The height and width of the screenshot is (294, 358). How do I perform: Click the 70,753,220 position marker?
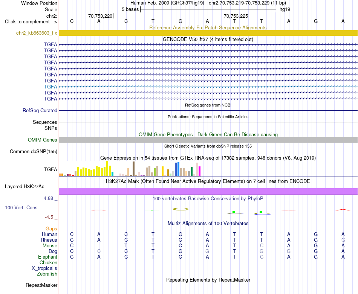101,16
